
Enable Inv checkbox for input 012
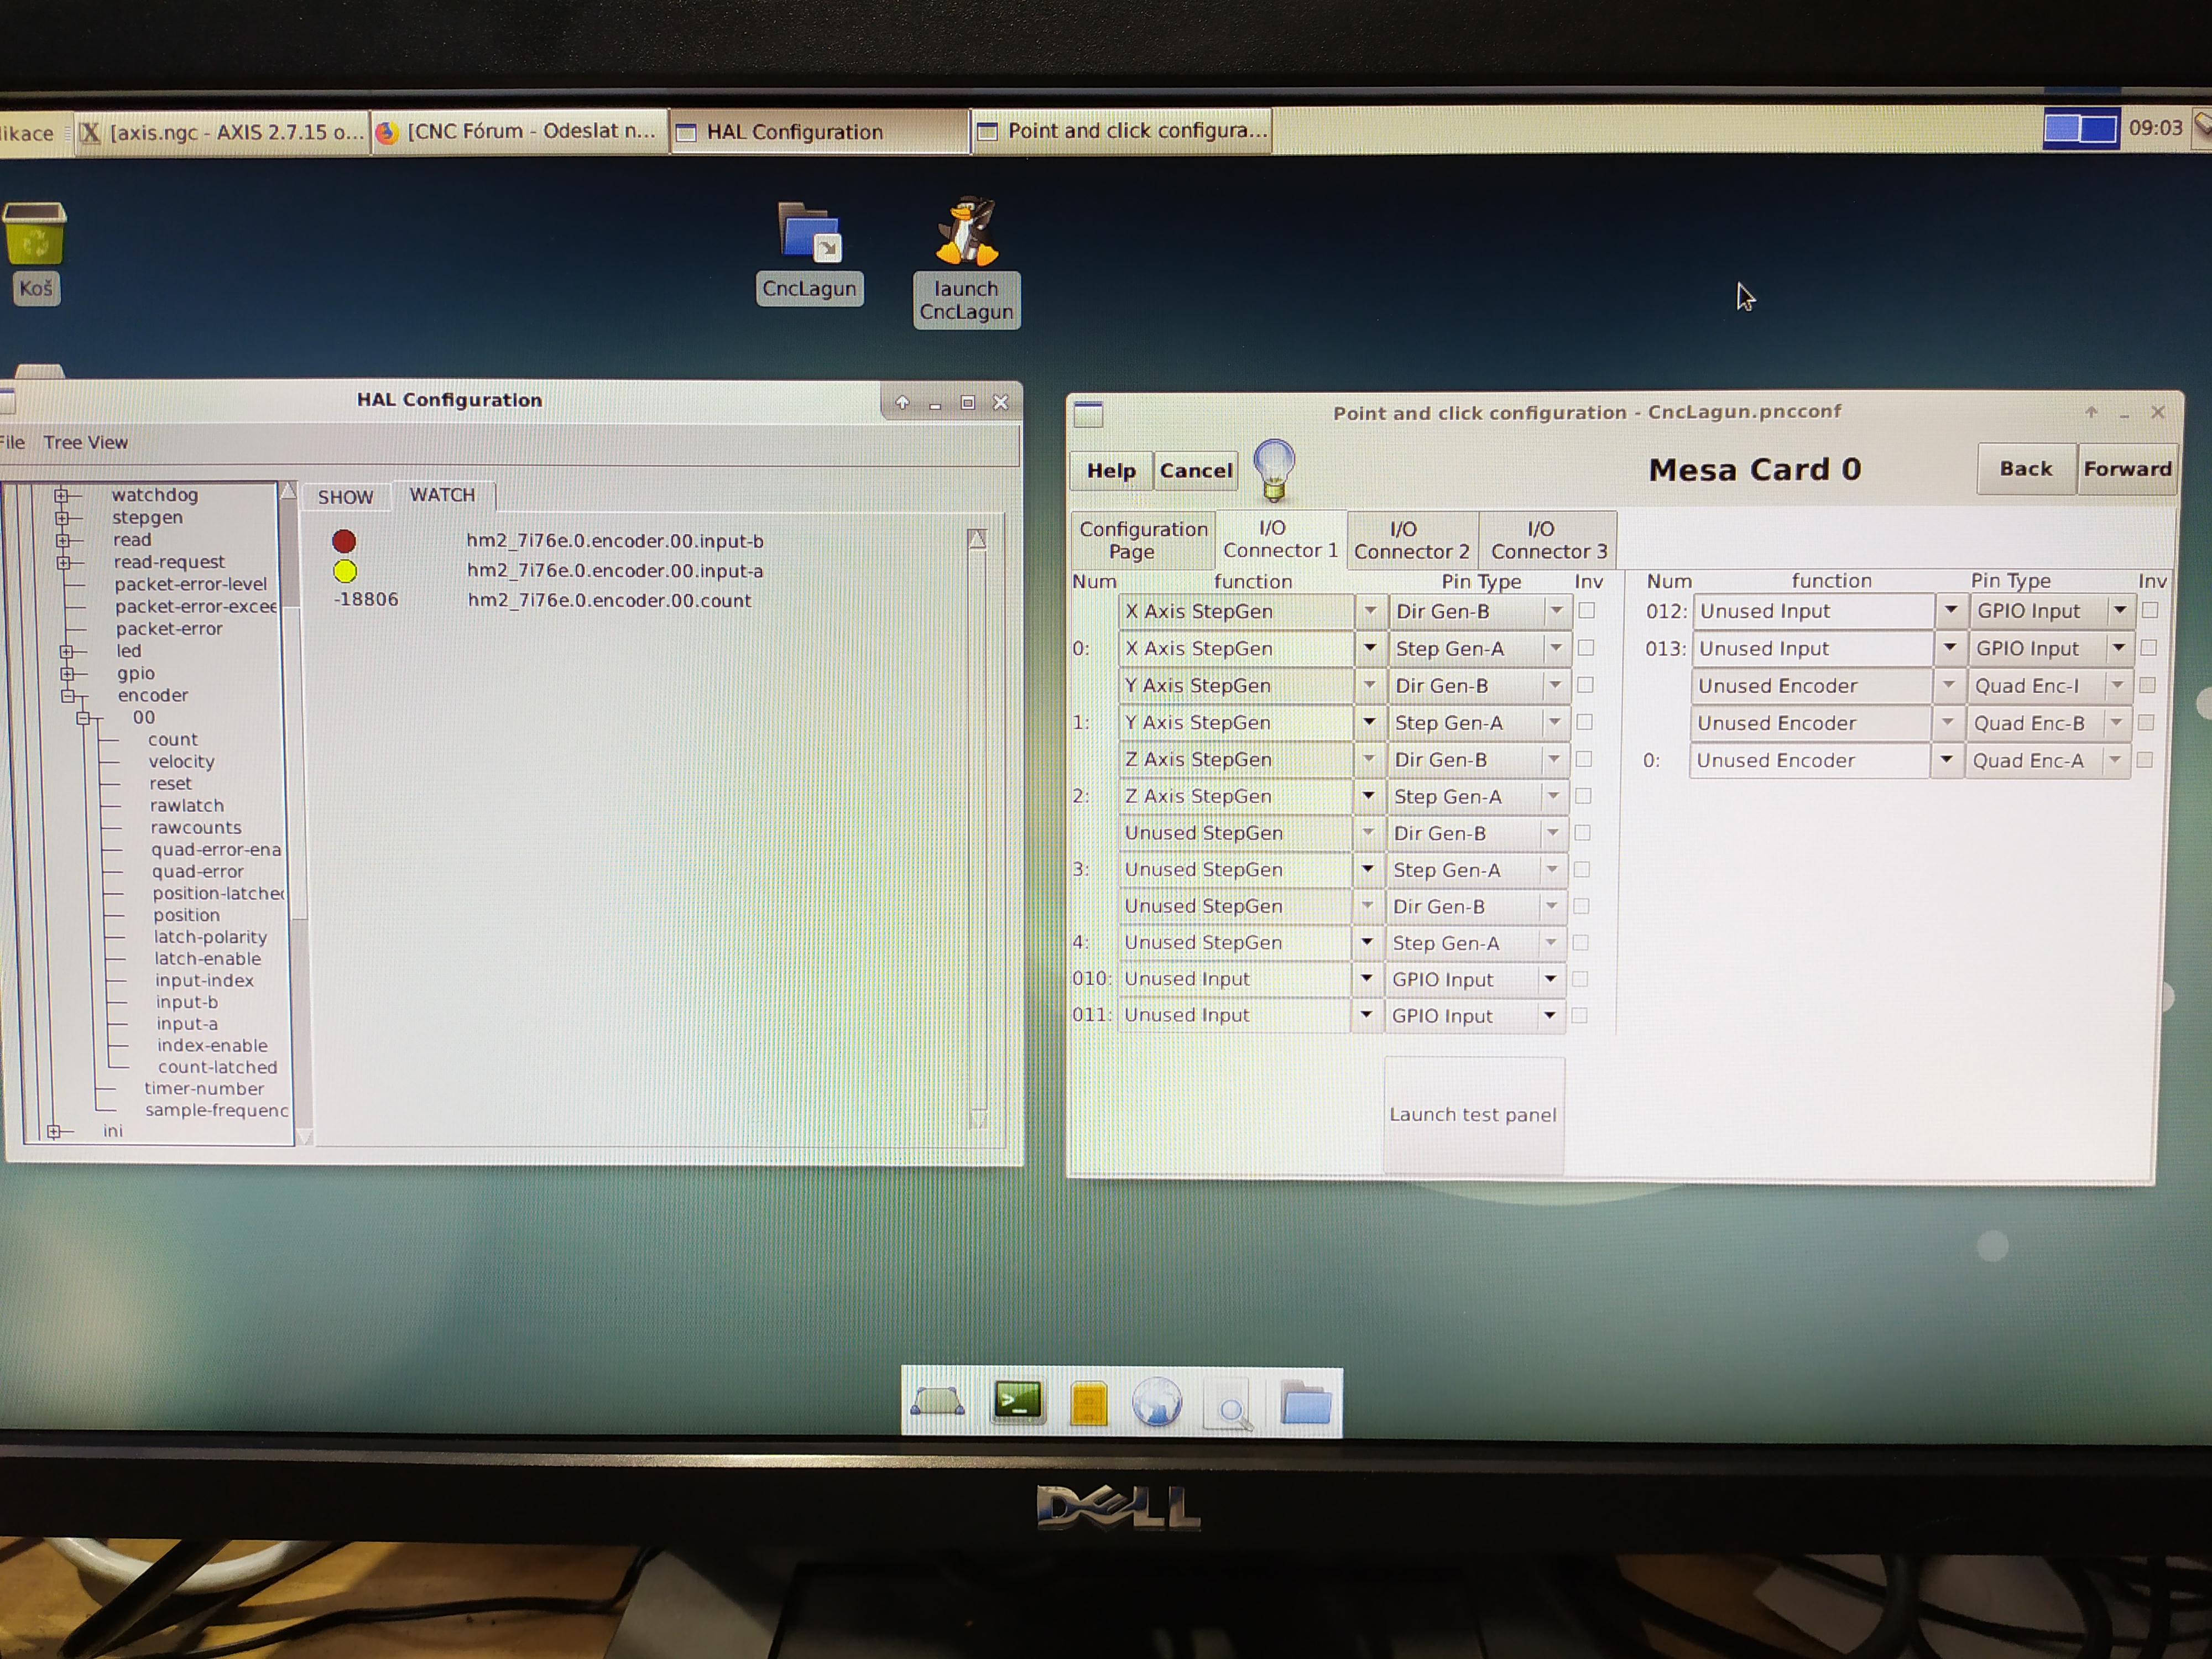(x=2150, y=610)
